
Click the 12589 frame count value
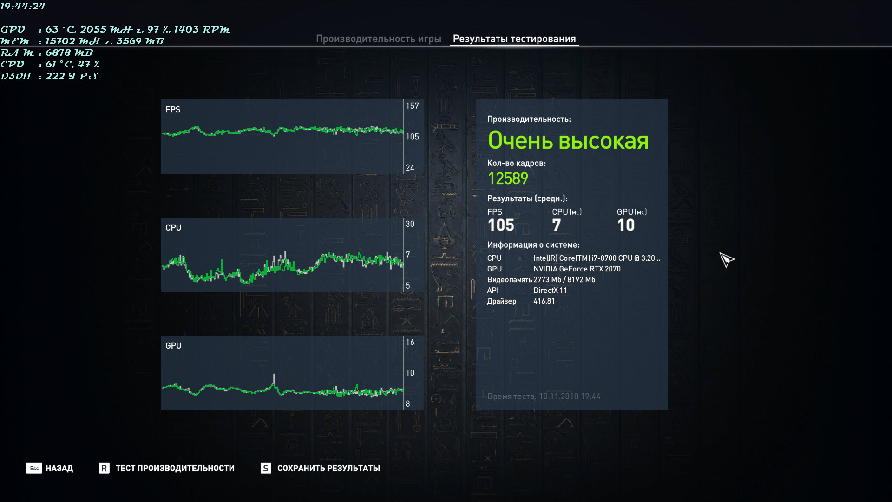click(508, 178)
